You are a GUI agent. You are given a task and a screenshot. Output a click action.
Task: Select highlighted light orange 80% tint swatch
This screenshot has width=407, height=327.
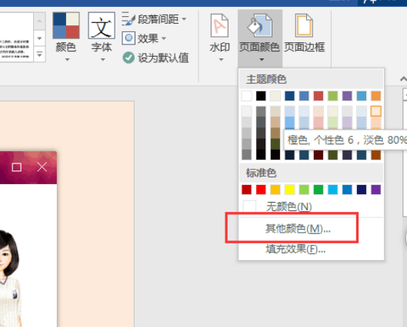coord(376,111)
